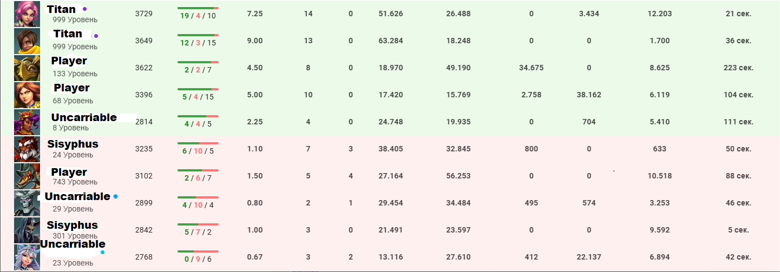Click the pink-haired champion avatar, first row
This screenshot has height=272, width=780.
pyautogui.click(x=27, y=14)
